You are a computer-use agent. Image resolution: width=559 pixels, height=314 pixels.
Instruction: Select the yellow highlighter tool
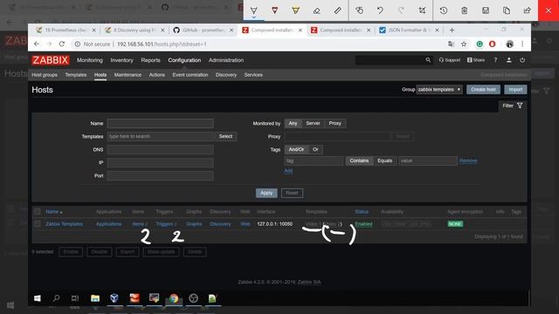point(295,10)
